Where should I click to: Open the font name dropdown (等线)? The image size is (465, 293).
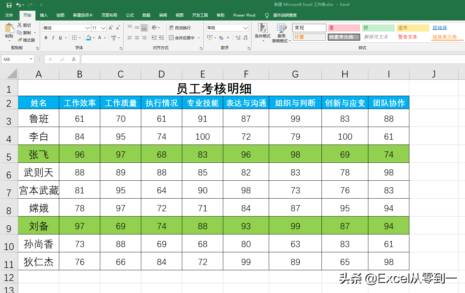click(x=88, y=28)
